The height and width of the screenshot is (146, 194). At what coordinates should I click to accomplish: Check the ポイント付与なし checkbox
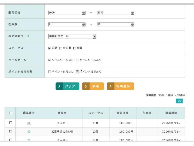[x=49, y=72]
